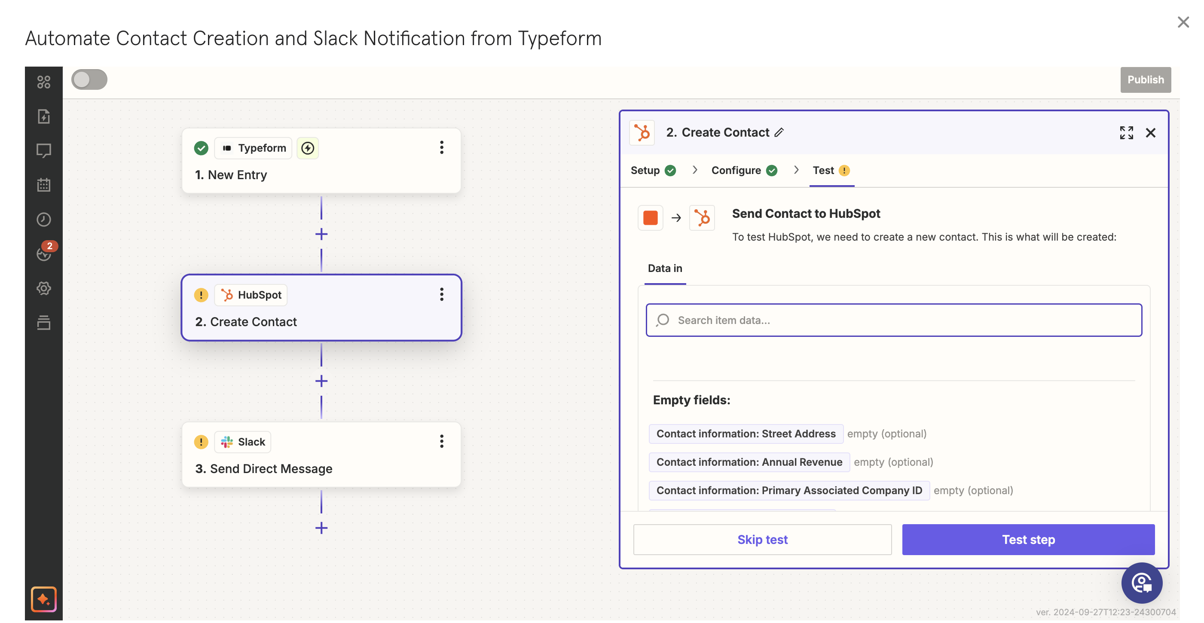Click the Skip test button

click(762, 539)
